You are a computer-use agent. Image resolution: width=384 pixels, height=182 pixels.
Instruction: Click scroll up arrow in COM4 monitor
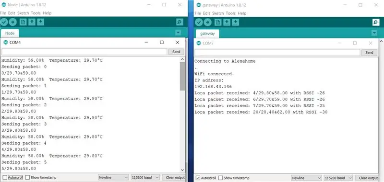tap(182, 59)
